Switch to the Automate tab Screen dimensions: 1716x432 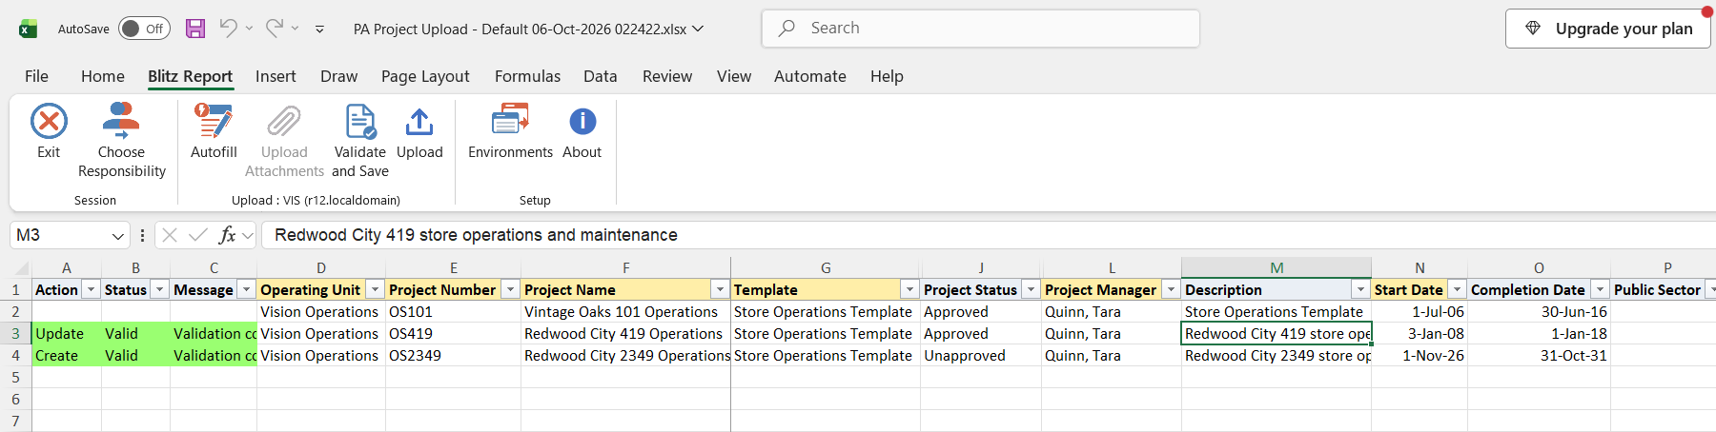[x=810, y=76]
